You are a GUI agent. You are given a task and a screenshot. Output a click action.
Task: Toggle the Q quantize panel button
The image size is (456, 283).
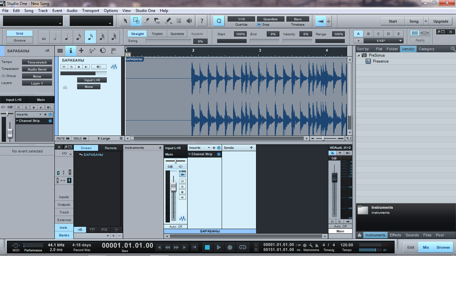219,21
